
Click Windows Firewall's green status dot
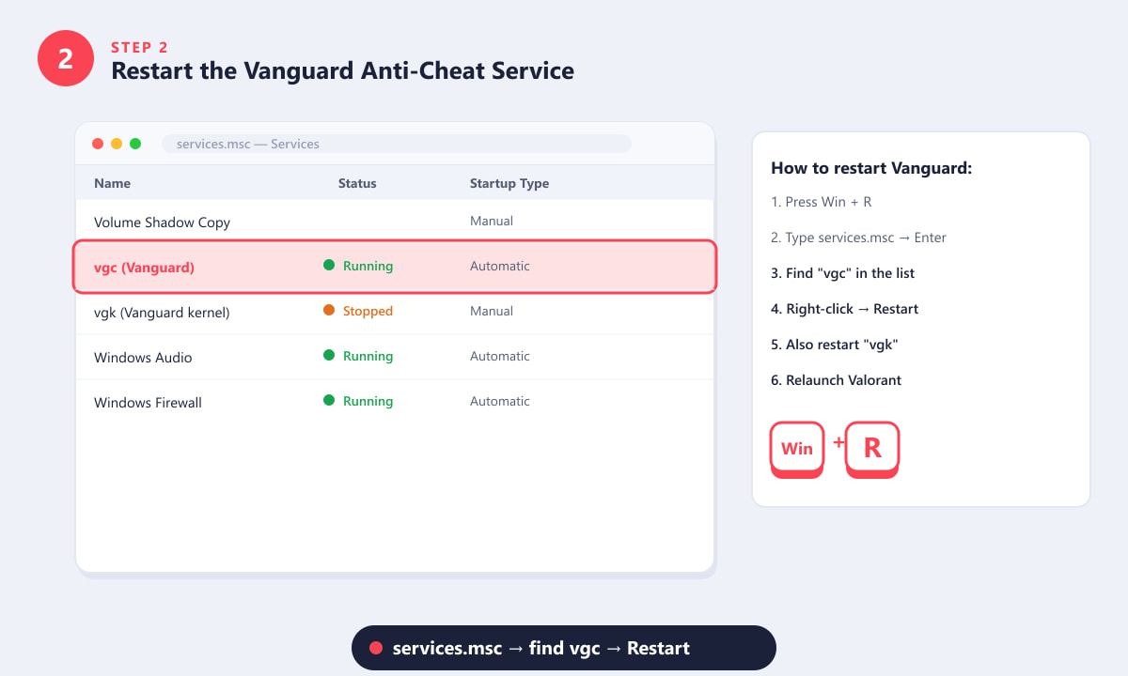tap(329, 401)
